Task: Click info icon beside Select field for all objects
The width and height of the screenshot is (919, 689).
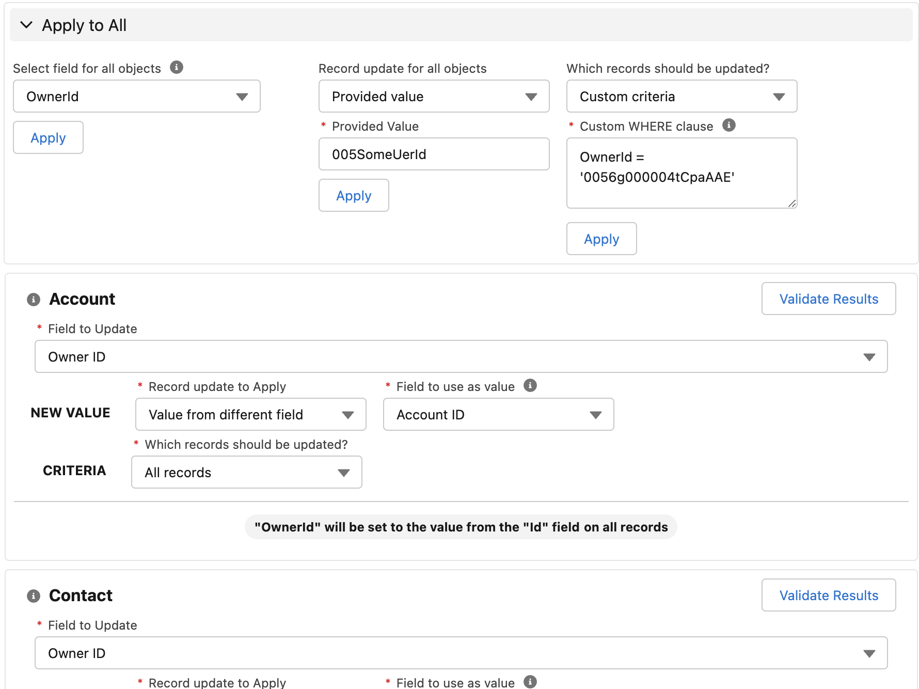Action: pyautogui.click(x=177, y=68)
